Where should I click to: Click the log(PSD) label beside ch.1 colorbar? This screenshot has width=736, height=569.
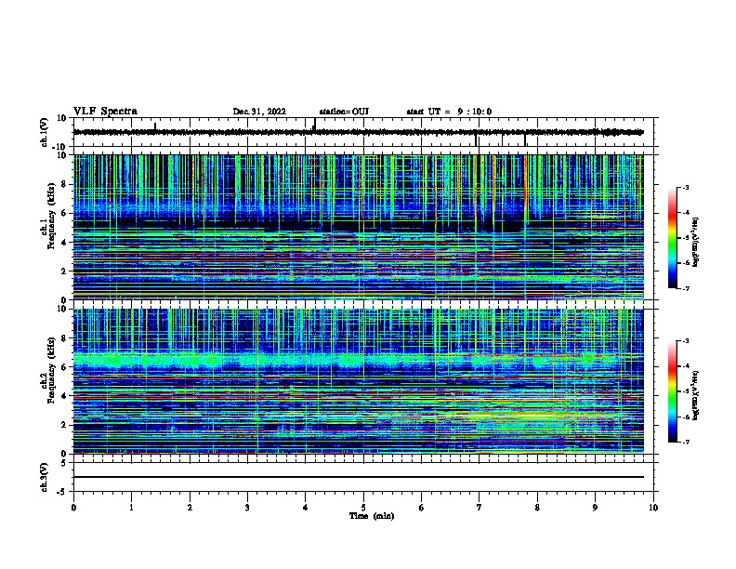[x=696, y=243]
